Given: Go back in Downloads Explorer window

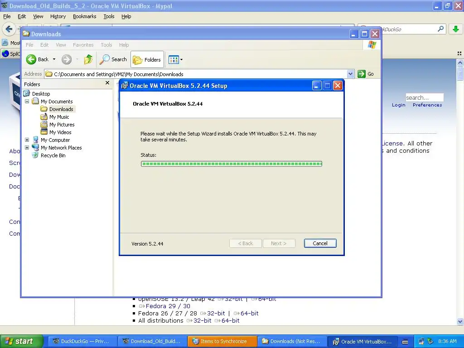Looking at the screenshot, I should [37, 59].
